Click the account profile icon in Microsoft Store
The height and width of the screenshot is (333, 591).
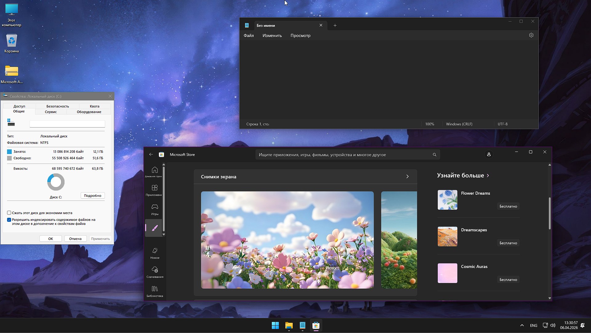click(x=489, y=154)
